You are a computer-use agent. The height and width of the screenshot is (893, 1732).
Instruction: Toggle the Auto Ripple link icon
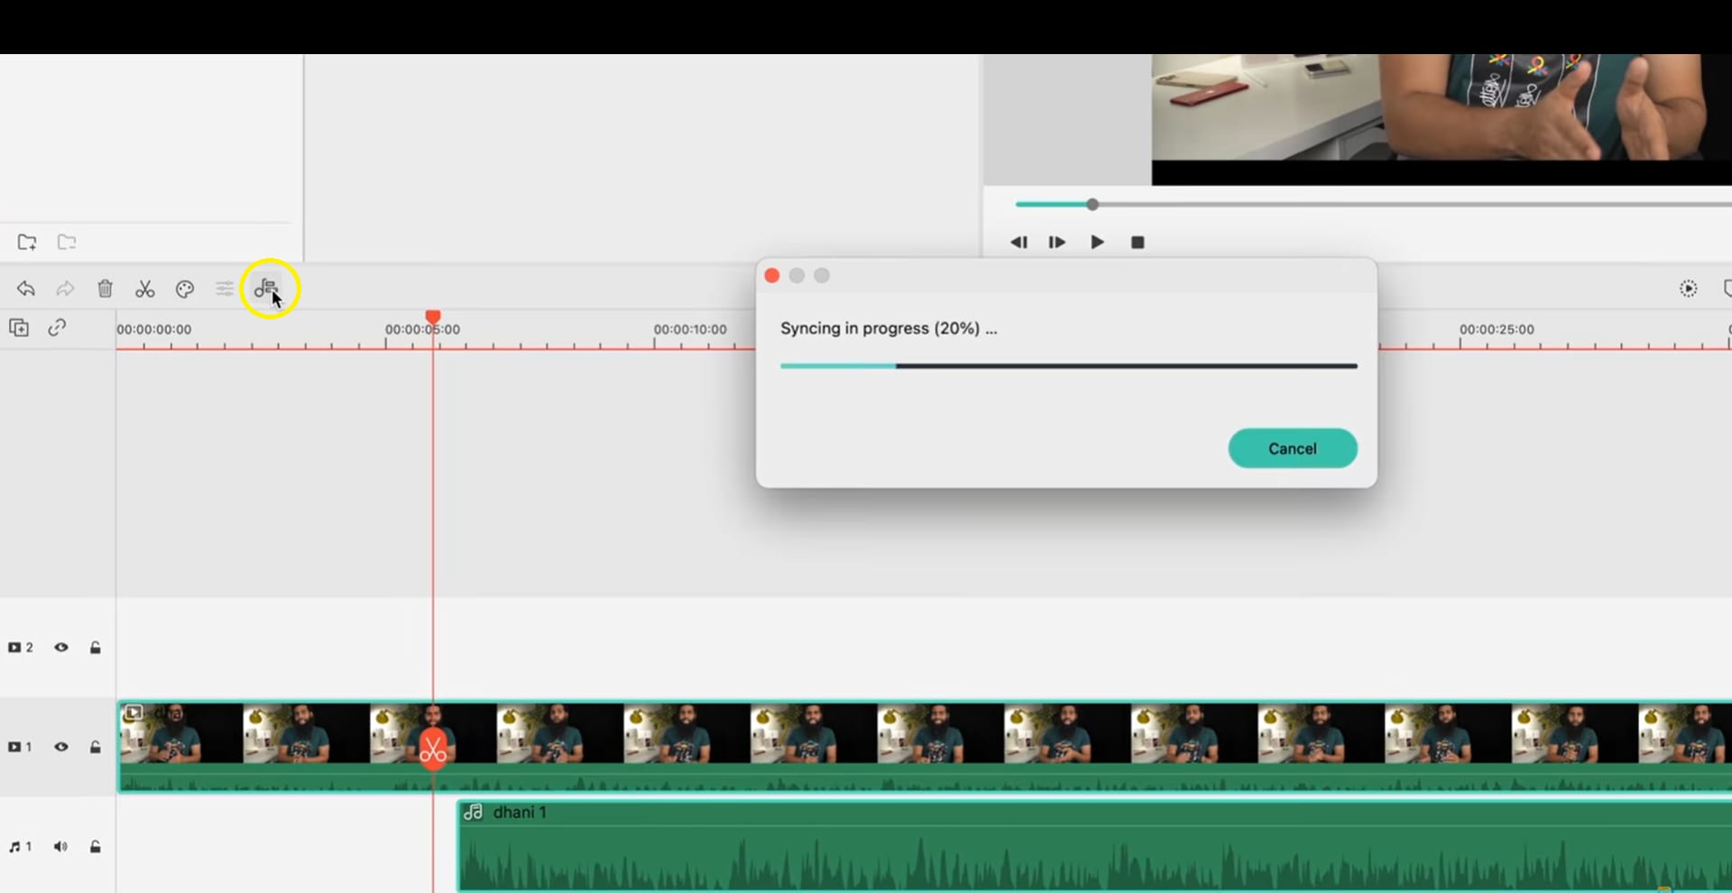tap(57, 327)
